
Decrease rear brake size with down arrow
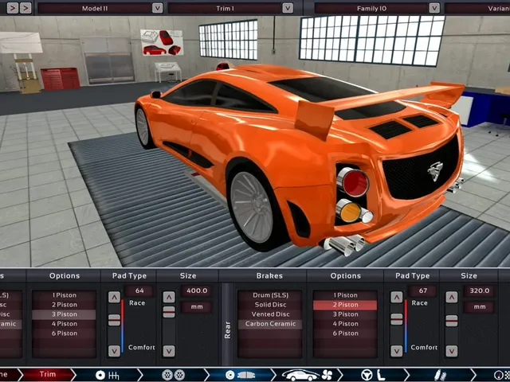click(452, 351)
